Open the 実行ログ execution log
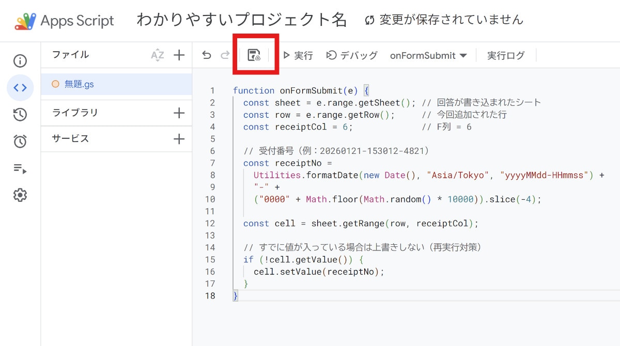620x346 pixels. coord(505,55)
